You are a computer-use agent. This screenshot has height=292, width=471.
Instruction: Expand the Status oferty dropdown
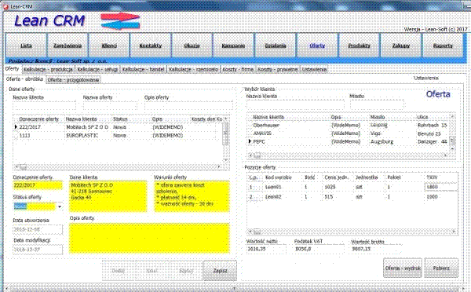(60, 206)
